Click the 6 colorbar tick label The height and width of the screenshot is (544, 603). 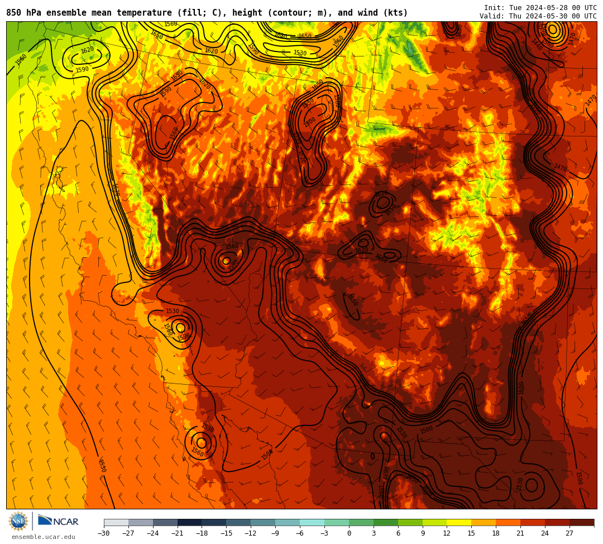click(x=398, y=533)
